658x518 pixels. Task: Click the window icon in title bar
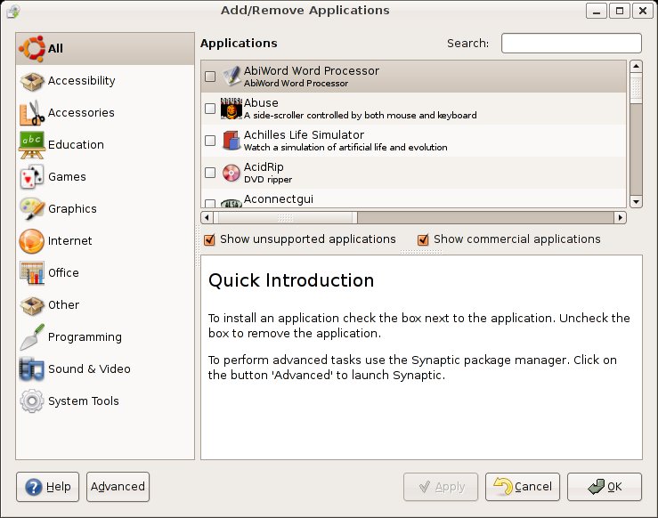[x=13, y=11]
